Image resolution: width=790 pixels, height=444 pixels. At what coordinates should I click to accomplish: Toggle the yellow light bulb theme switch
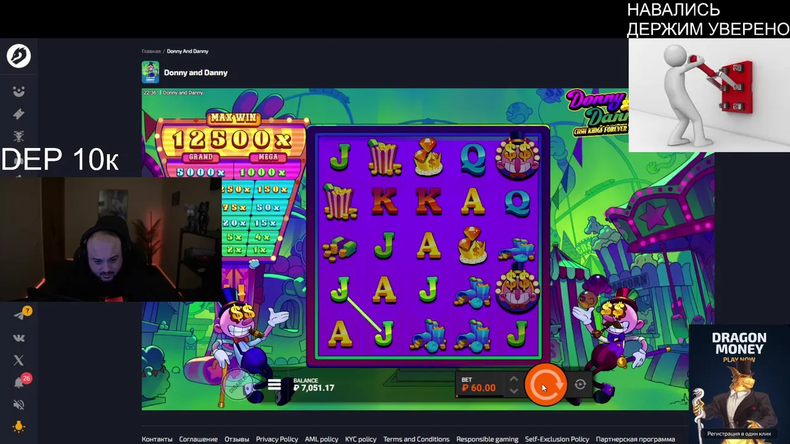coord(19,427)
